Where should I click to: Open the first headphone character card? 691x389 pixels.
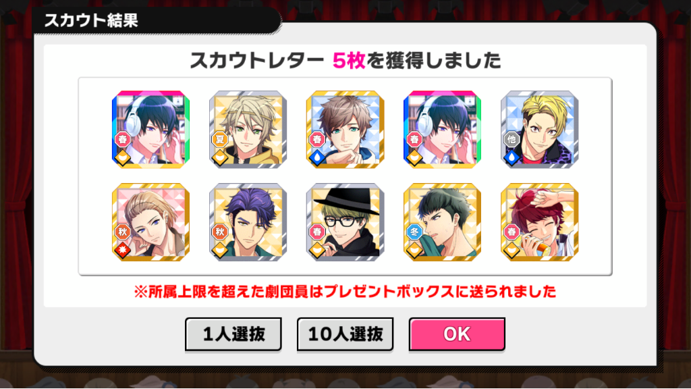(150, 129)
